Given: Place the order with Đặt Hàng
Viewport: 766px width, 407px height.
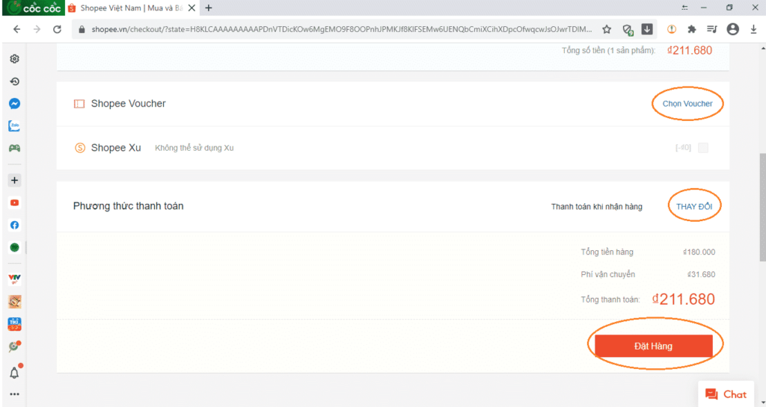Looking at the screenshot, I should [654, 346].
